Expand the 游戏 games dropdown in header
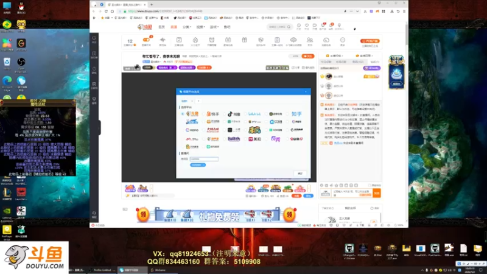This screenshot has height=274, width=487. 214,27
